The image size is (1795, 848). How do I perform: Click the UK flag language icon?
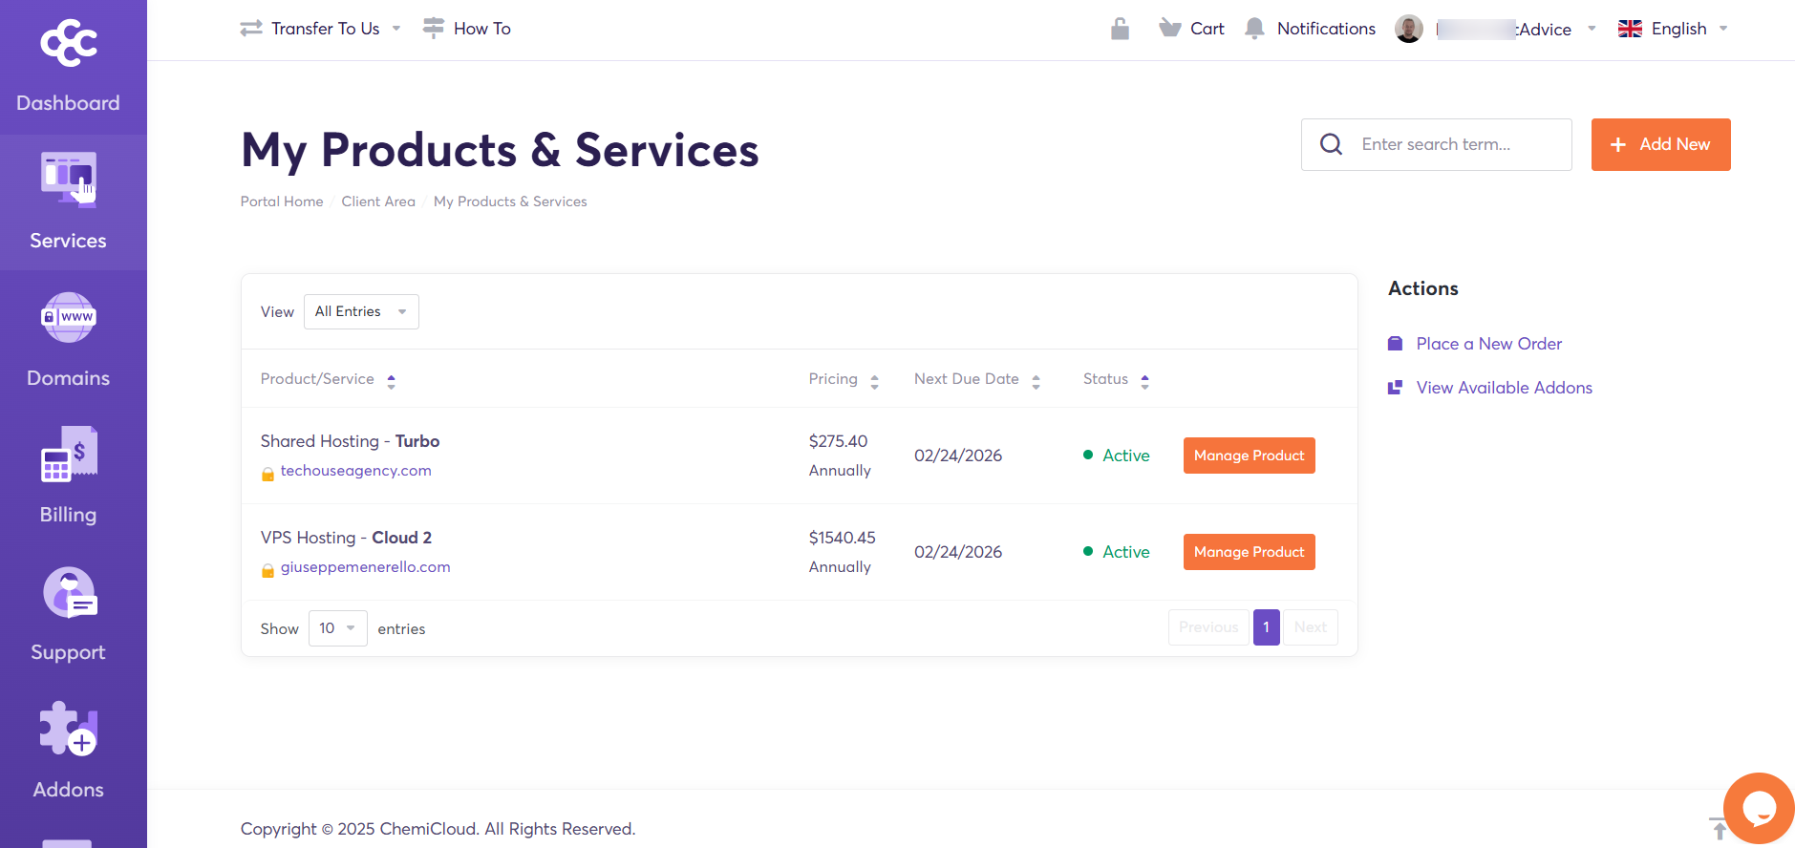click(x=1630, y=29)
